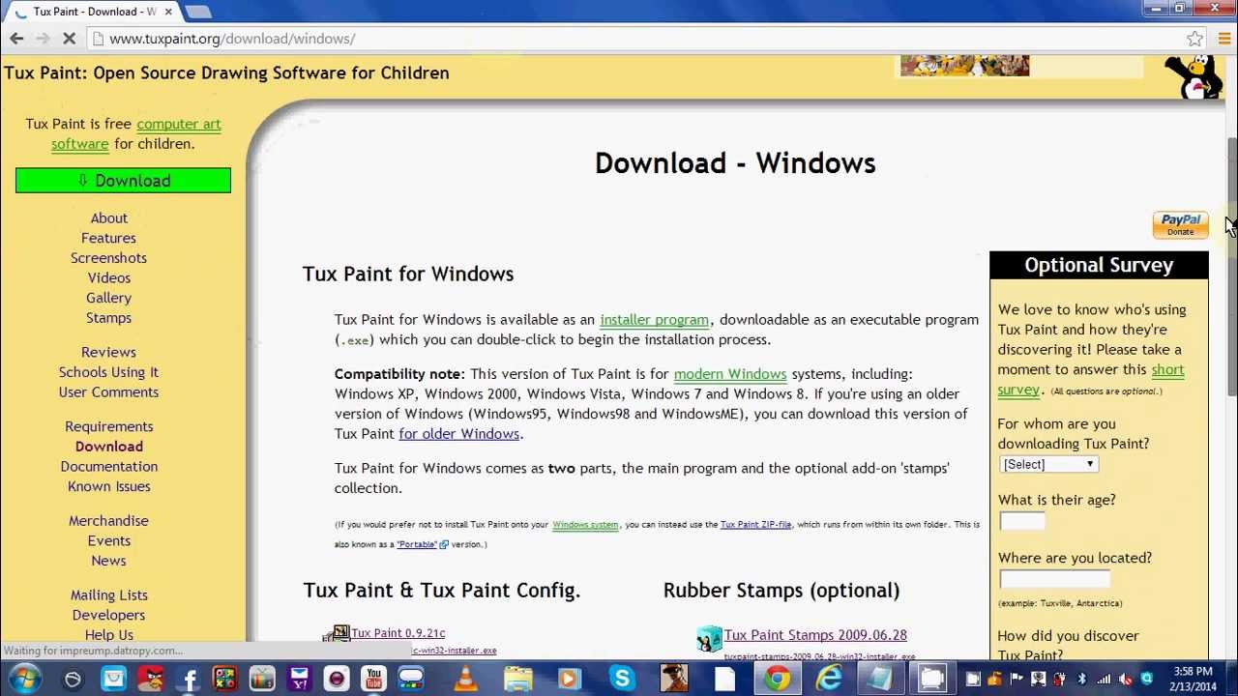The height and width of the screenshot is (696, 1238).
Task: Open User Comments link
Action: tap(108, 392)
